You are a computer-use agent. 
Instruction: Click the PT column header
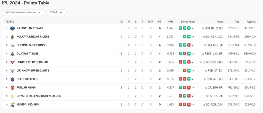(x=160, y=22)
